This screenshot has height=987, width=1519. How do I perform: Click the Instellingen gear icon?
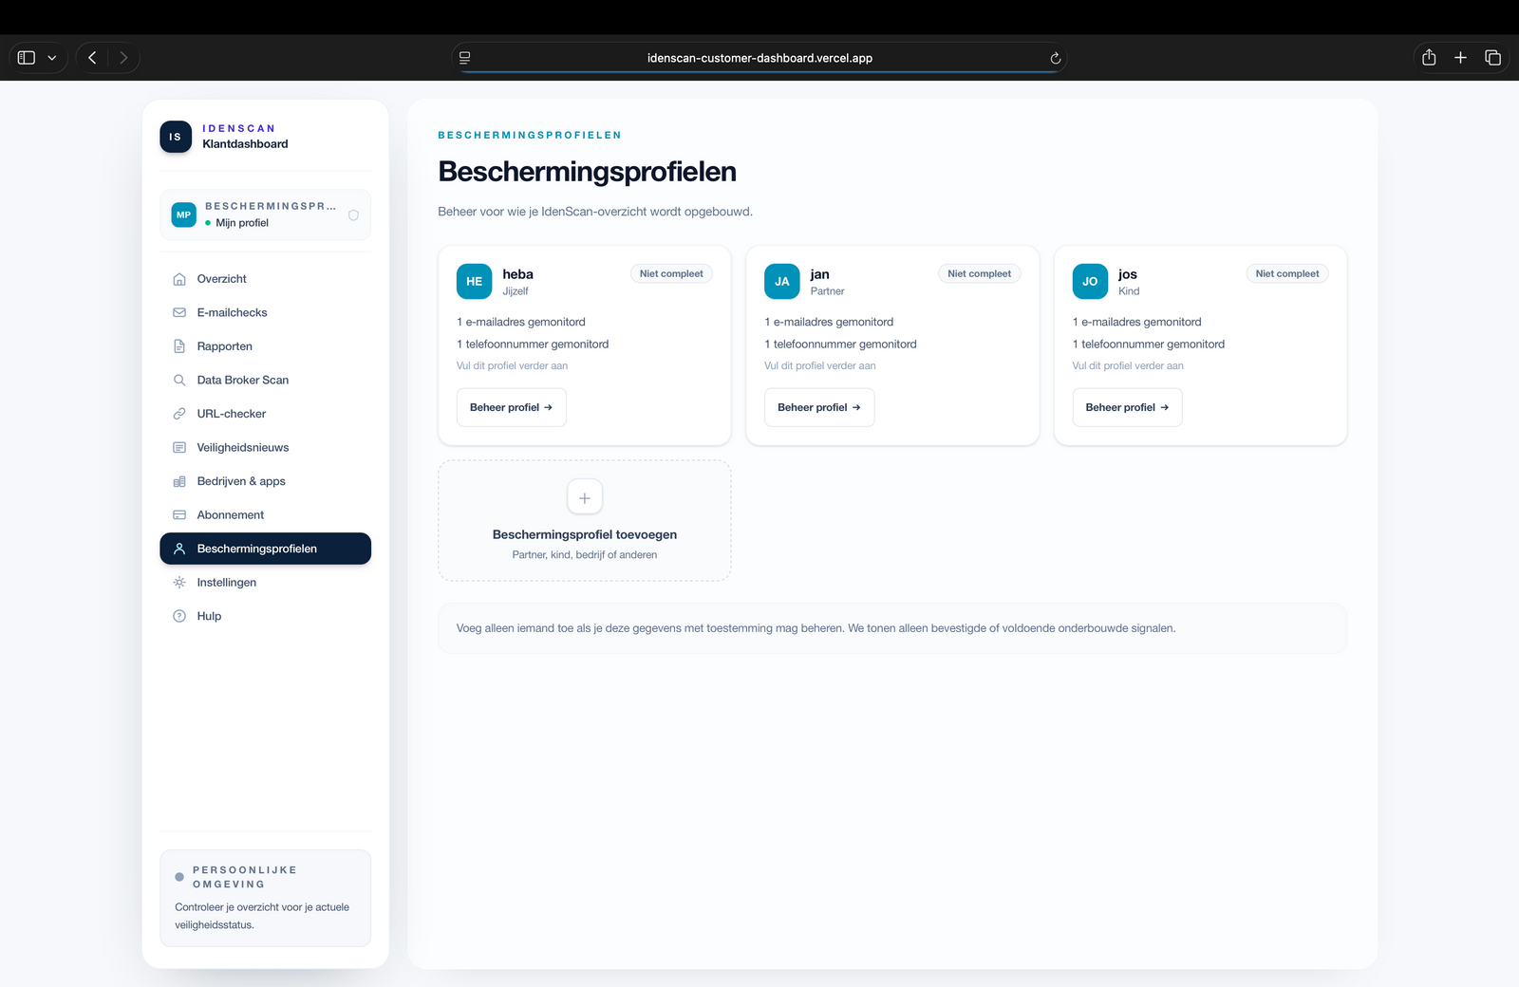click(179, 583)
